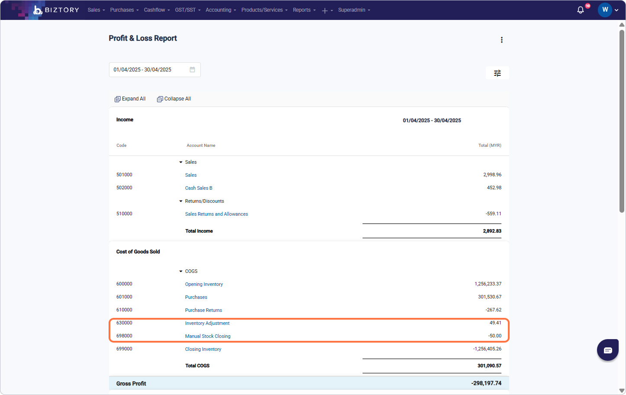Click the -559.11 amount
Viewport: 626px width, 395px height.
(494, 214)
